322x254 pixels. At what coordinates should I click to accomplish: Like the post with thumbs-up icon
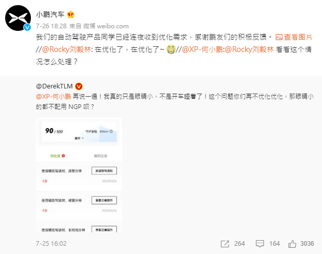click(292, 244)
